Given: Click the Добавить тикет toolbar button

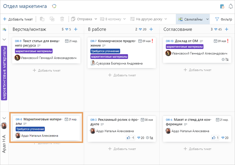Looking at the screenshot, I should (x=18, y=19).
